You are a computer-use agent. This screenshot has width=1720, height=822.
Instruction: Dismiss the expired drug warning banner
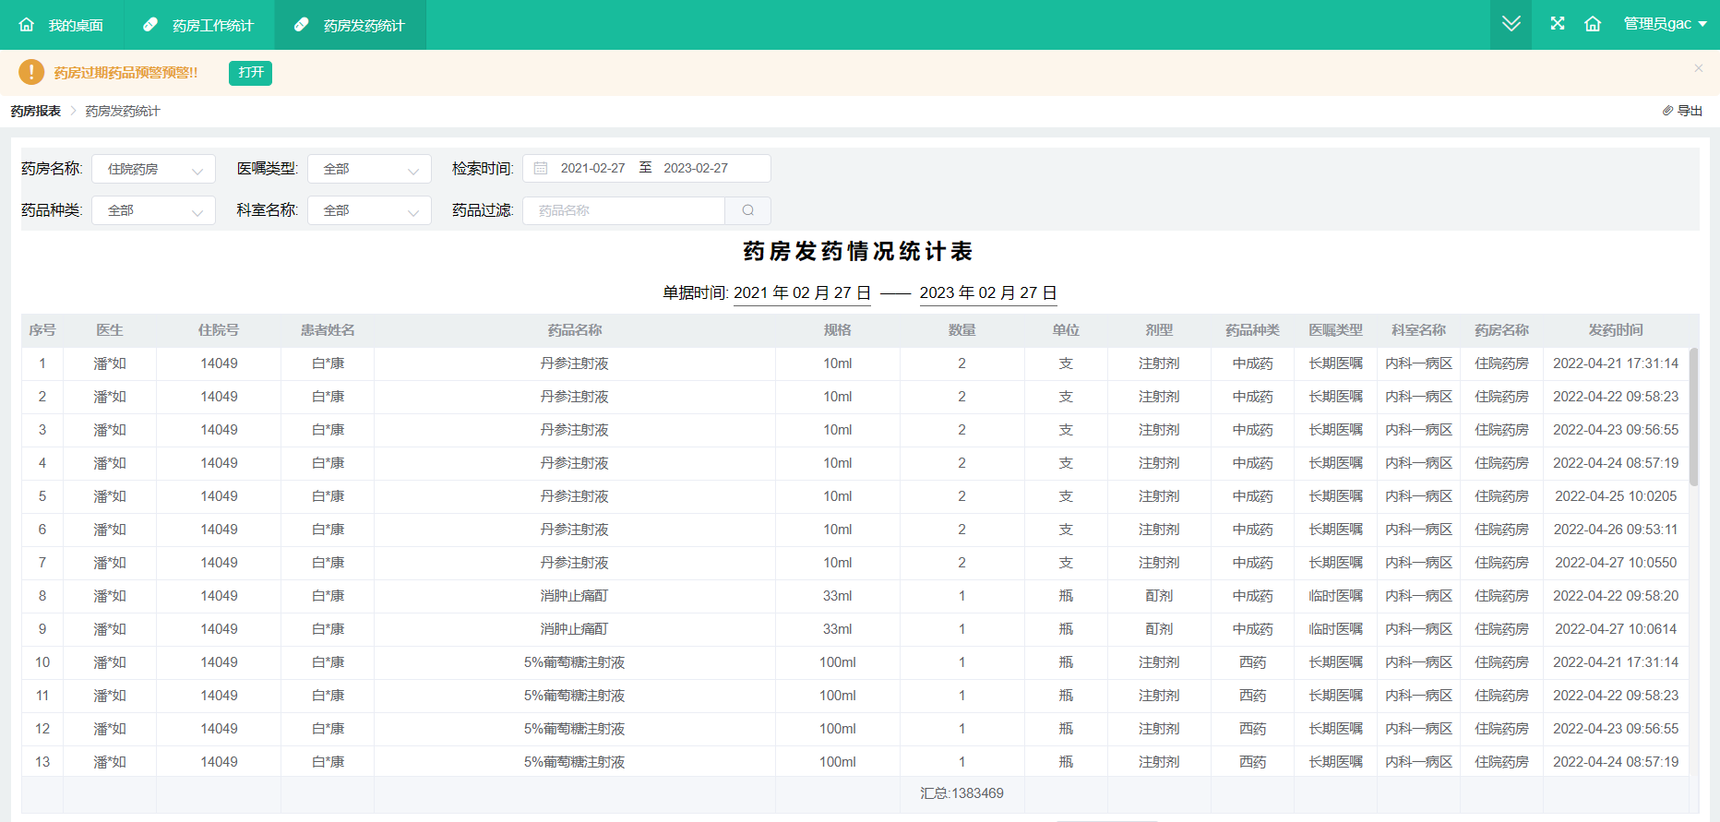(1699, 68)
